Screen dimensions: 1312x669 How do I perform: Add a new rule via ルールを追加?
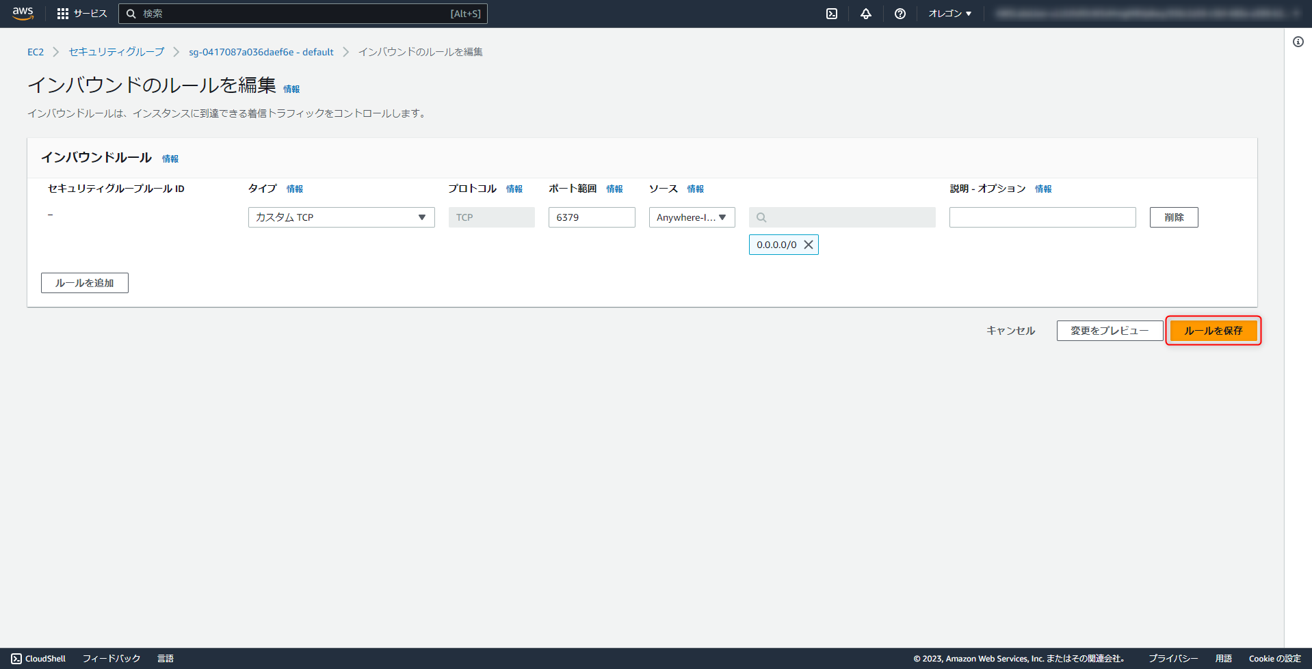click(84, 282)
